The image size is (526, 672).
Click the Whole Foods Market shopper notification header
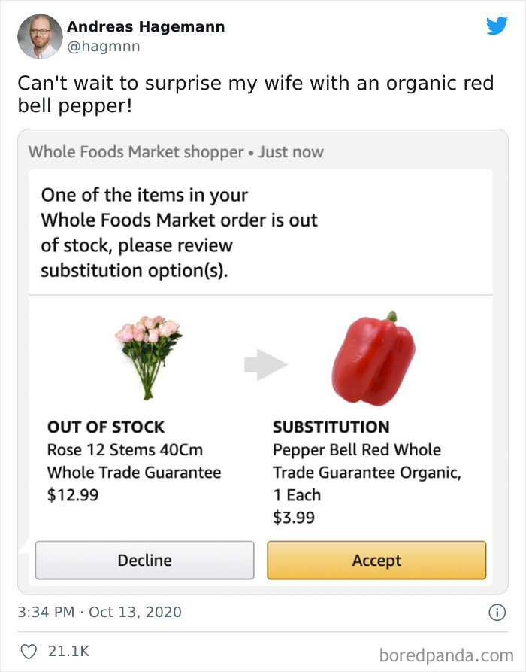point(175,151)
